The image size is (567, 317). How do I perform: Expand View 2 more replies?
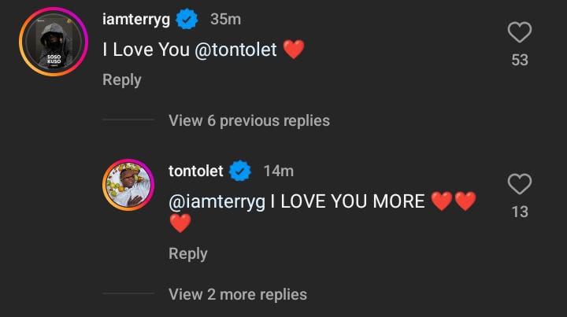pos(238,294)
